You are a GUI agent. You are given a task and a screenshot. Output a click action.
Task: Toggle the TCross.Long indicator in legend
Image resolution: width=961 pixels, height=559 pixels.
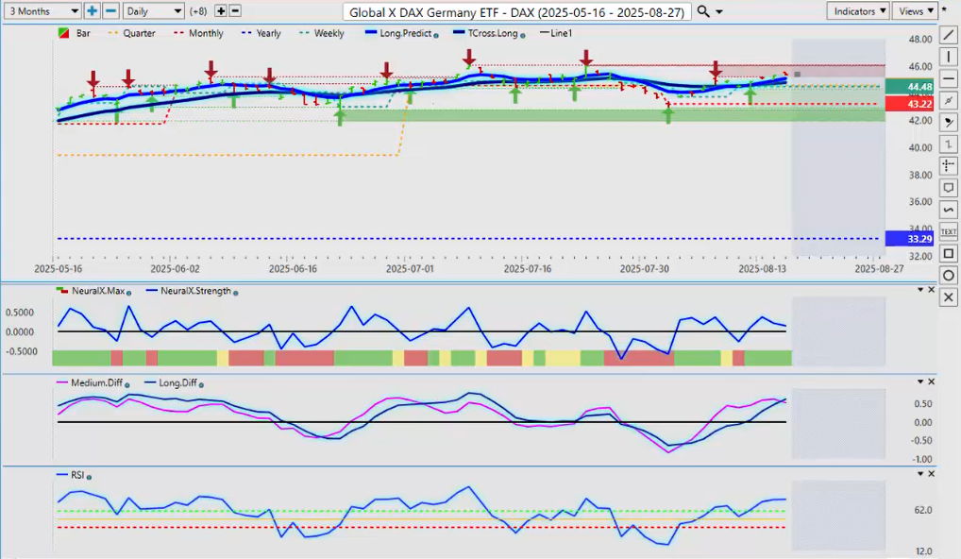(487, 33)
